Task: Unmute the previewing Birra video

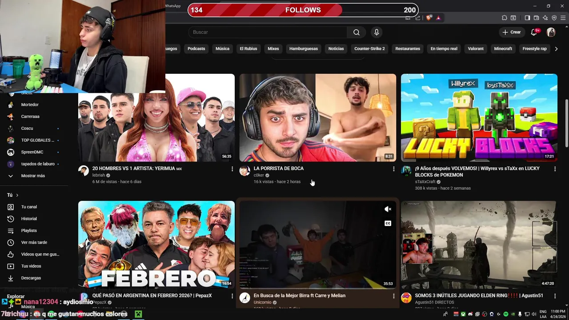Action: (x=388, y=209)
